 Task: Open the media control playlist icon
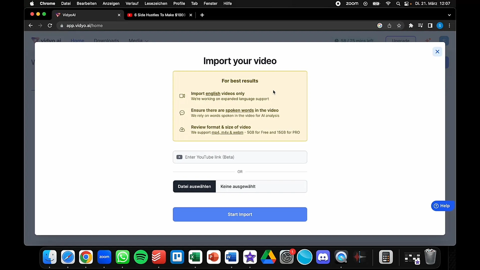click(x=420, y=25)
